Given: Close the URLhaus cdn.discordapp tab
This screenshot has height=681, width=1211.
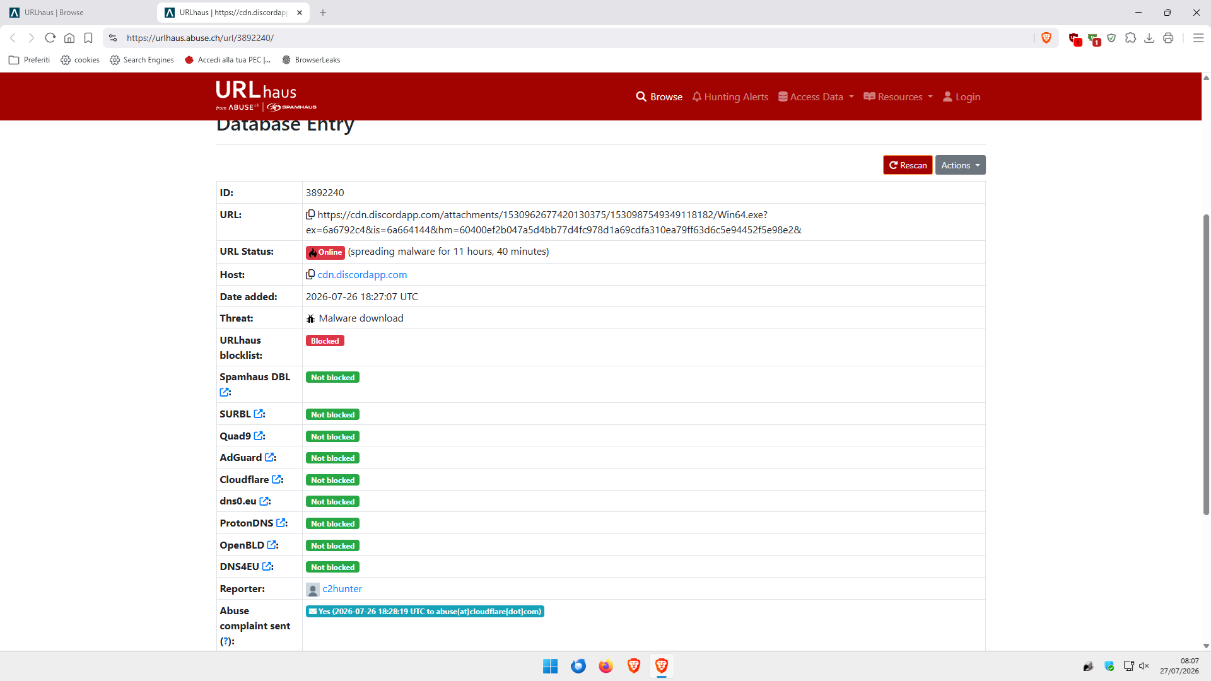Looking at the screenshot, I should [300, 13].
